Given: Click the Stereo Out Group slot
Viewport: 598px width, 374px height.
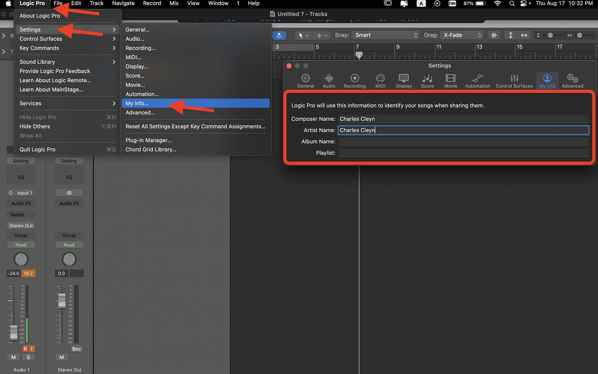Looking at the screenshot, I should 69,235.
